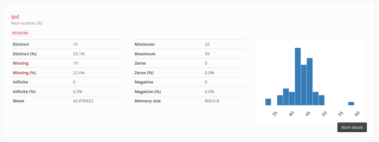Click the Memory size value 800.0 B
This screenshot has width=379, height=142.
pyautogui.click(x=212, y=101)
